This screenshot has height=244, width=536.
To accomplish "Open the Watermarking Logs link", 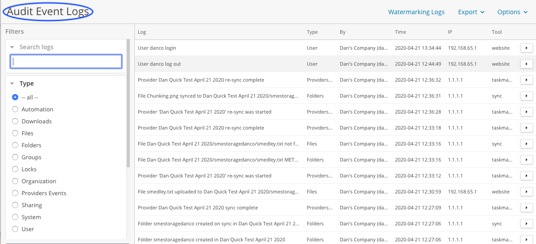I will pos(416,12).
